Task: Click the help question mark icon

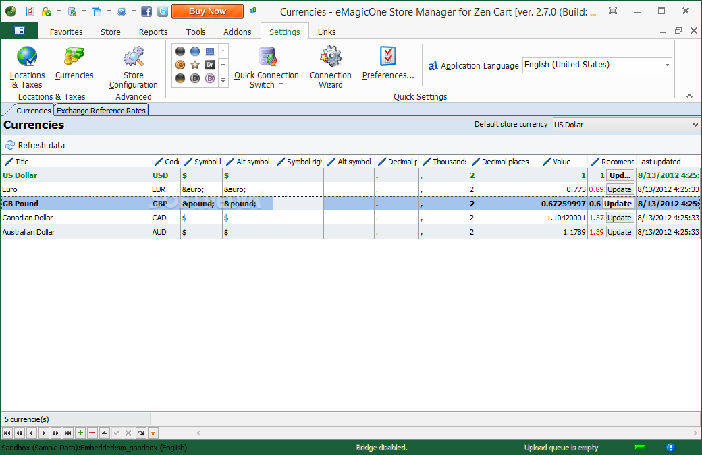Action: pyautogui.click(x=122, y=11)
